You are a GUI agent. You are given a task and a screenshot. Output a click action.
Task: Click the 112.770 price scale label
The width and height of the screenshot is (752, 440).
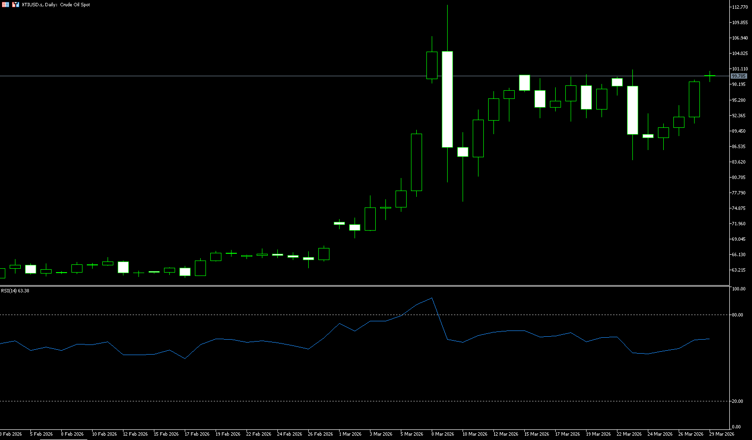click(739, 7)
